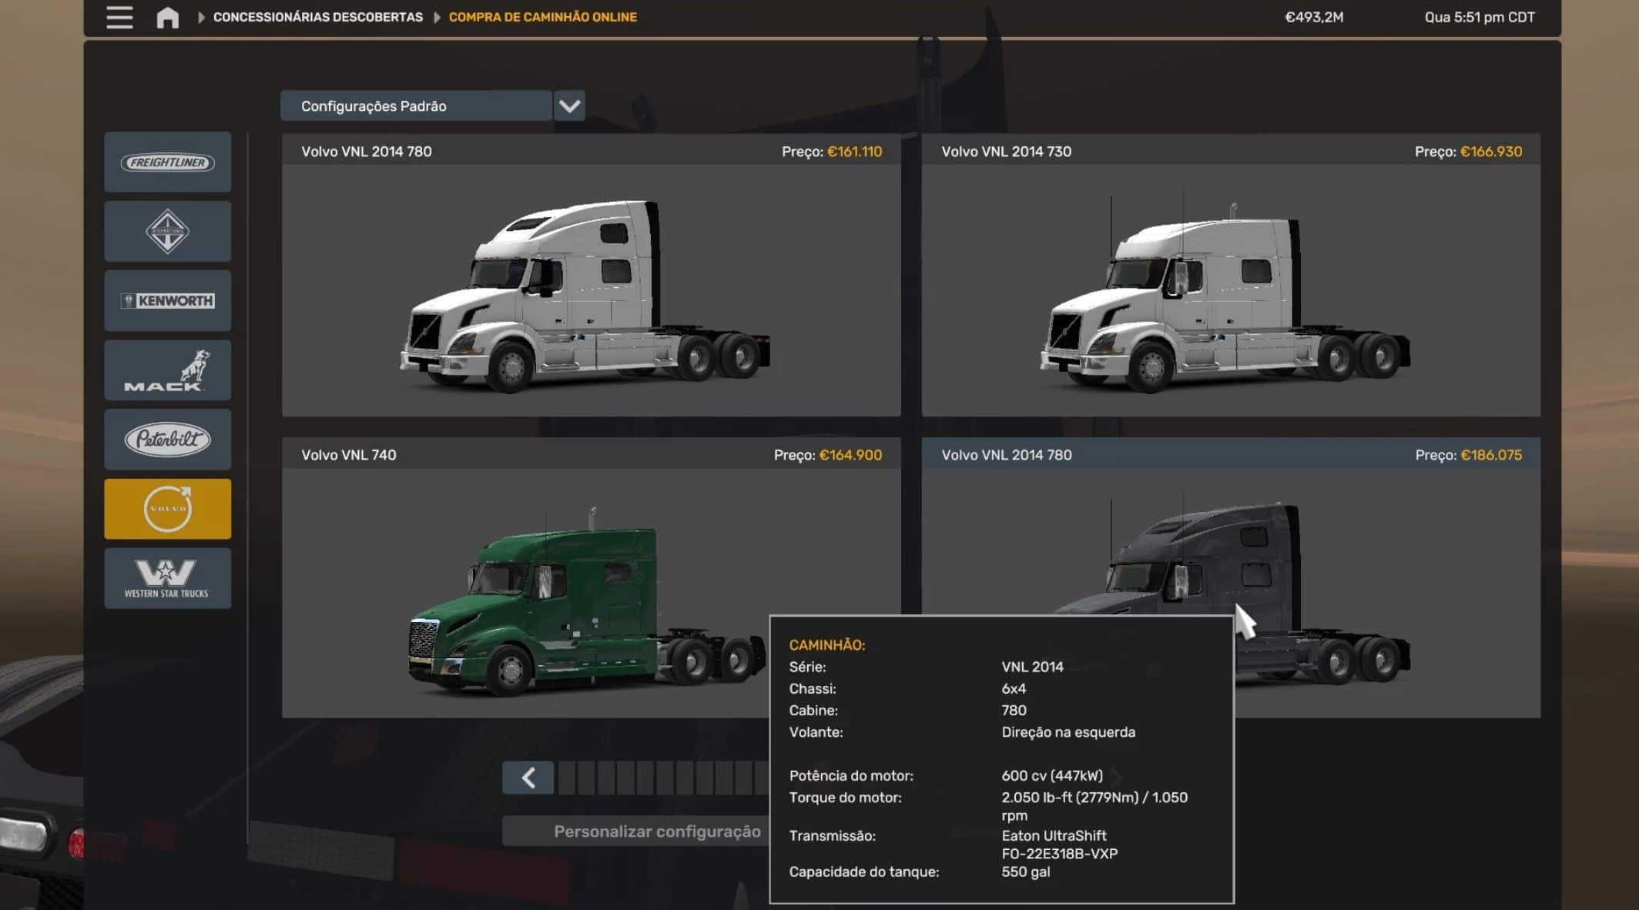Choose the Western Star Trucks logo
Image resolution: width=1639 pixels, height=910 pixels.
[x=167, y=578]
